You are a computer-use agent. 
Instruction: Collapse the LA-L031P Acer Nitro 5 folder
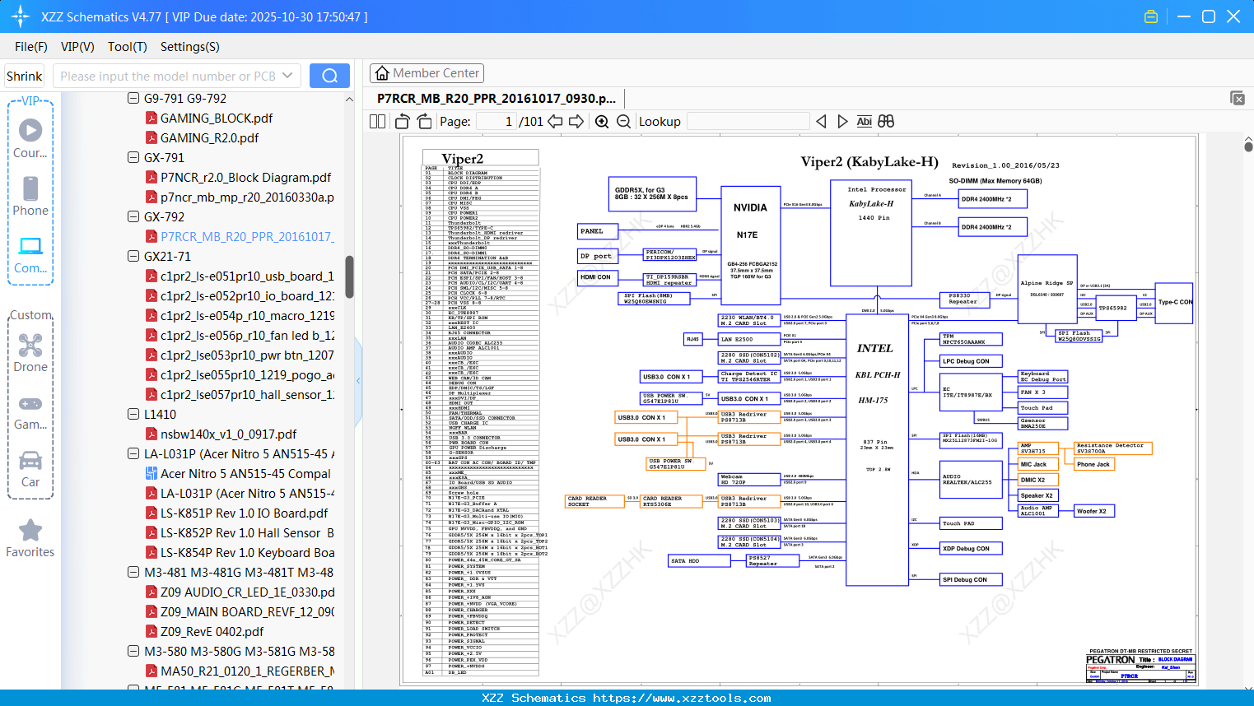tap(133, 453)
